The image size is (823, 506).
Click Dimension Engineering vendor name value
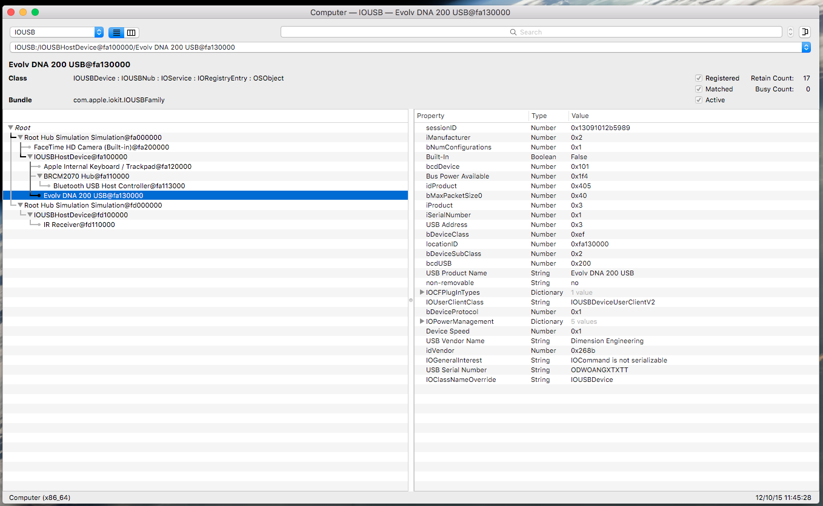[x=607, y=341]
